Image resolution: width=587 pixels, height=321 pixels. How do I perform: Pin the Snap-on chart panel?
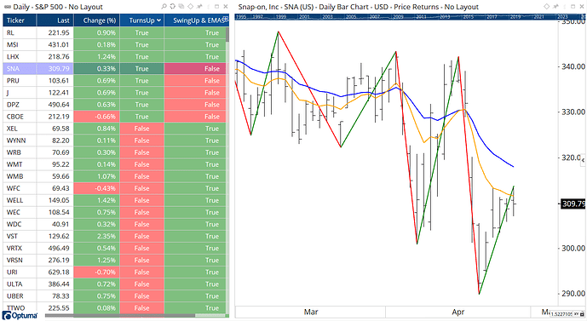pos(556,7)
